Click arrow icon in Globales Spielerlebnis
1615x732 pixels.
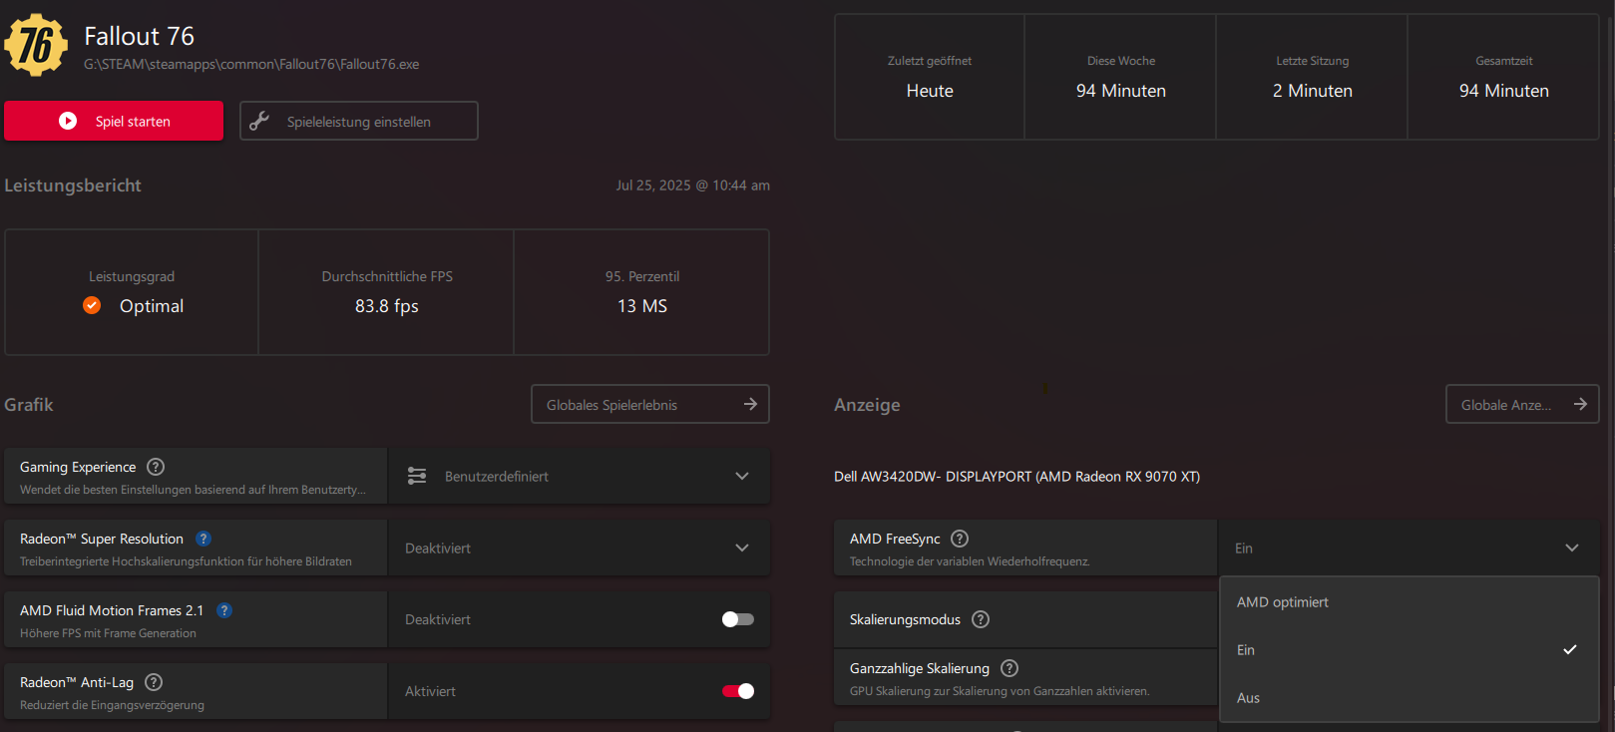click(x=750, y=404)
